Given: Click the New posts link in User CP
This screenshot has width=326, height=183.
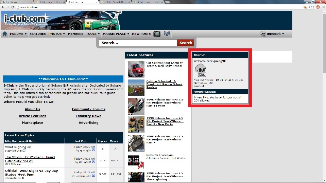Looking at the screenshot, I should [201, 83].
